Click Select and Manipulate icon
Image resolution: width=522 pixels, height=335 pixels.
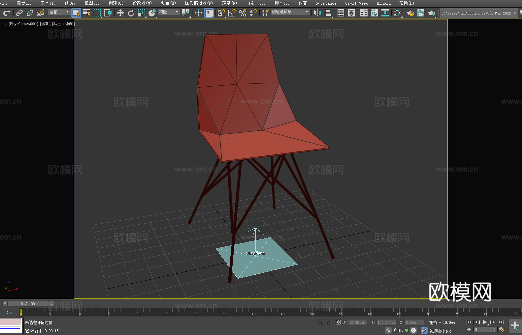coord(198,13)
